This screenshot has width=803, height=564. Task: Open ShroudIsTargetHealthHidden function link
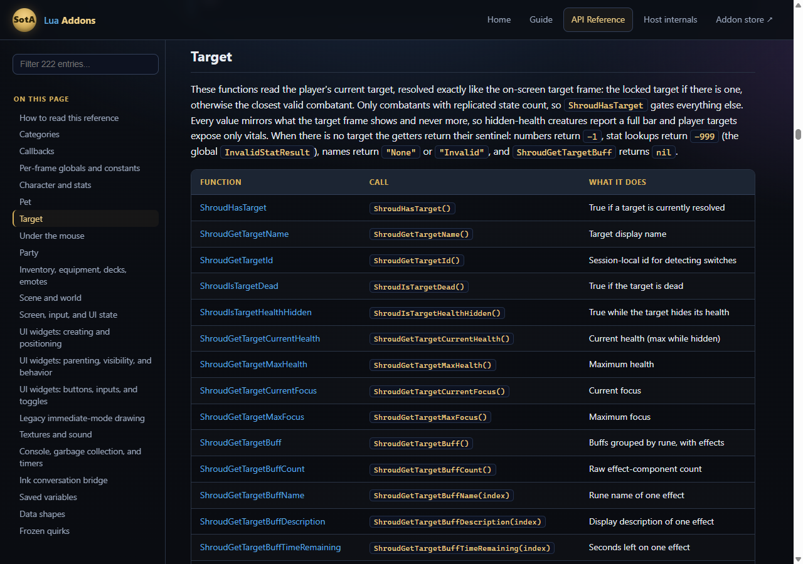256,312
